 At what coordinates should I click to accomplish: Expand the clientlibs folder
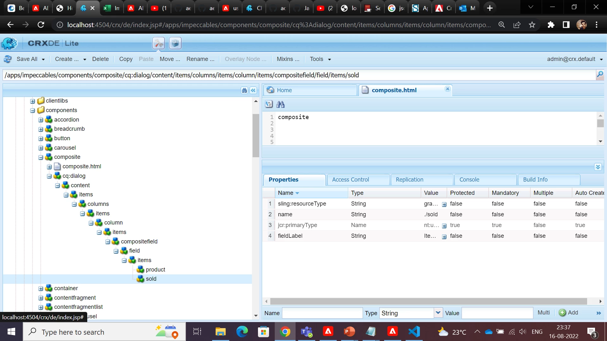pos(33,101)
